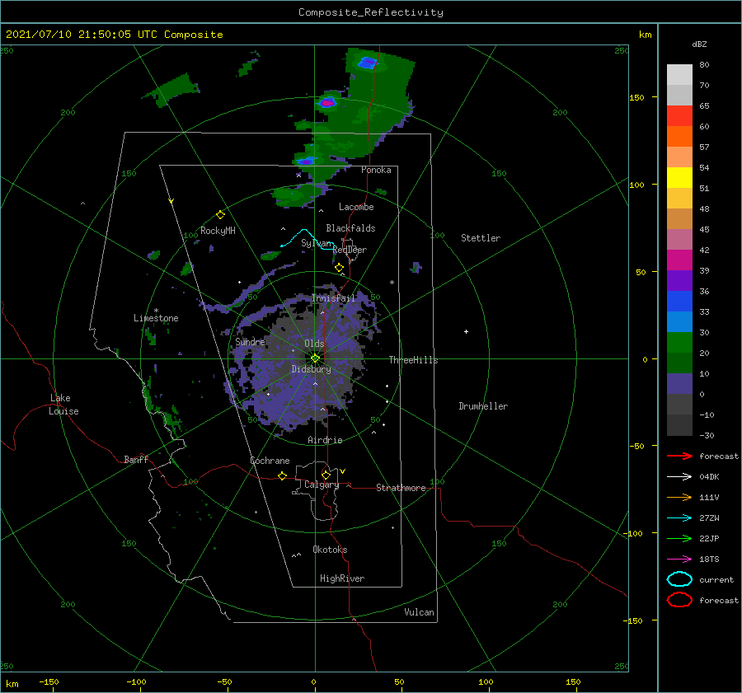
Task: Click the yellow diamond marker beside RockyMH
Action: pos(220,215)
